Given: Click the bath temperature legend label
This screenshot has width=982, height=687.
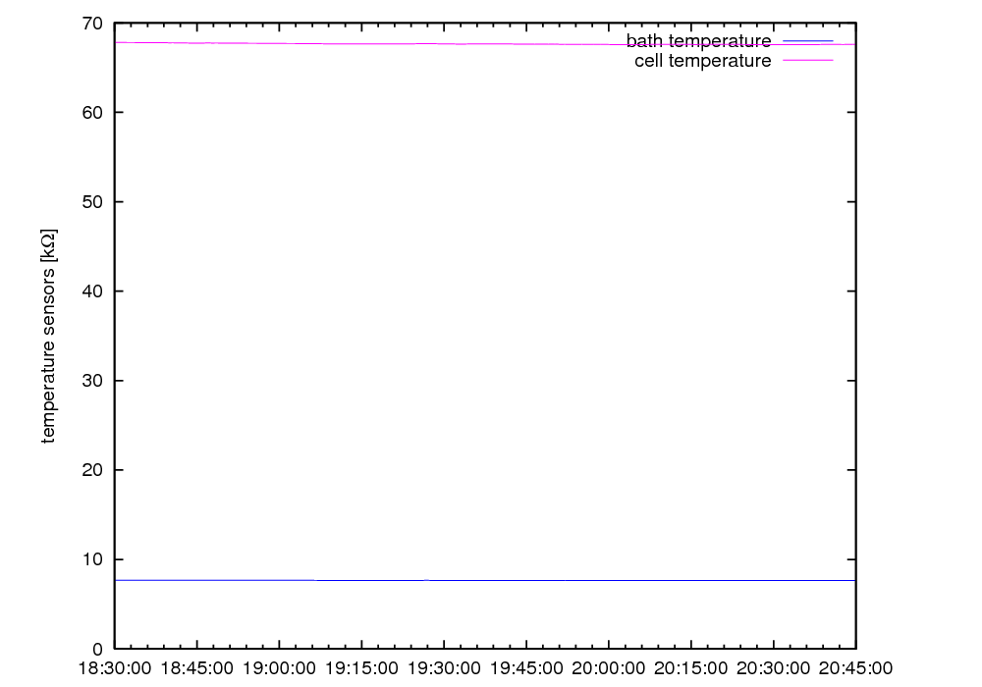Looking at the screenshot, I should pos(698,41).
